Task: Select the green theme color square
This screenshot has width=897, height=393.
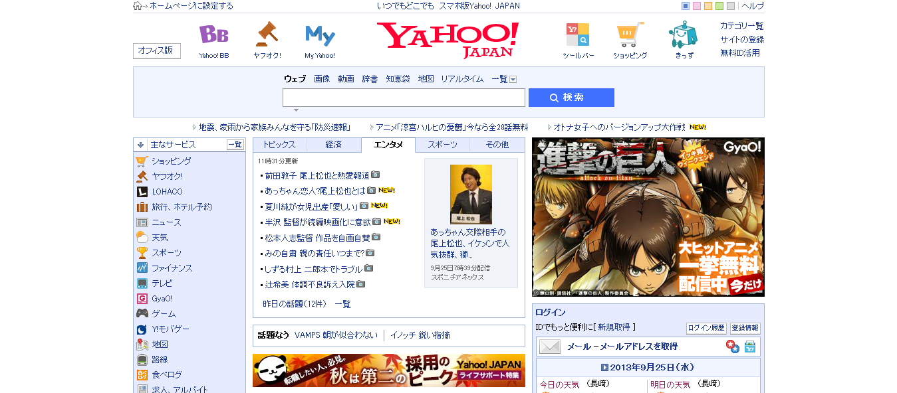Action: coord(719,6)
